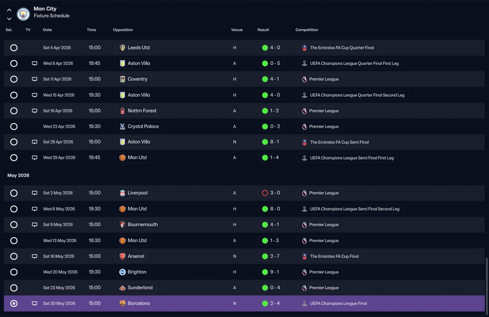Go to next club with down chevron
The height and width of the screenshot is (317, 489).
(x=9, y=18)
